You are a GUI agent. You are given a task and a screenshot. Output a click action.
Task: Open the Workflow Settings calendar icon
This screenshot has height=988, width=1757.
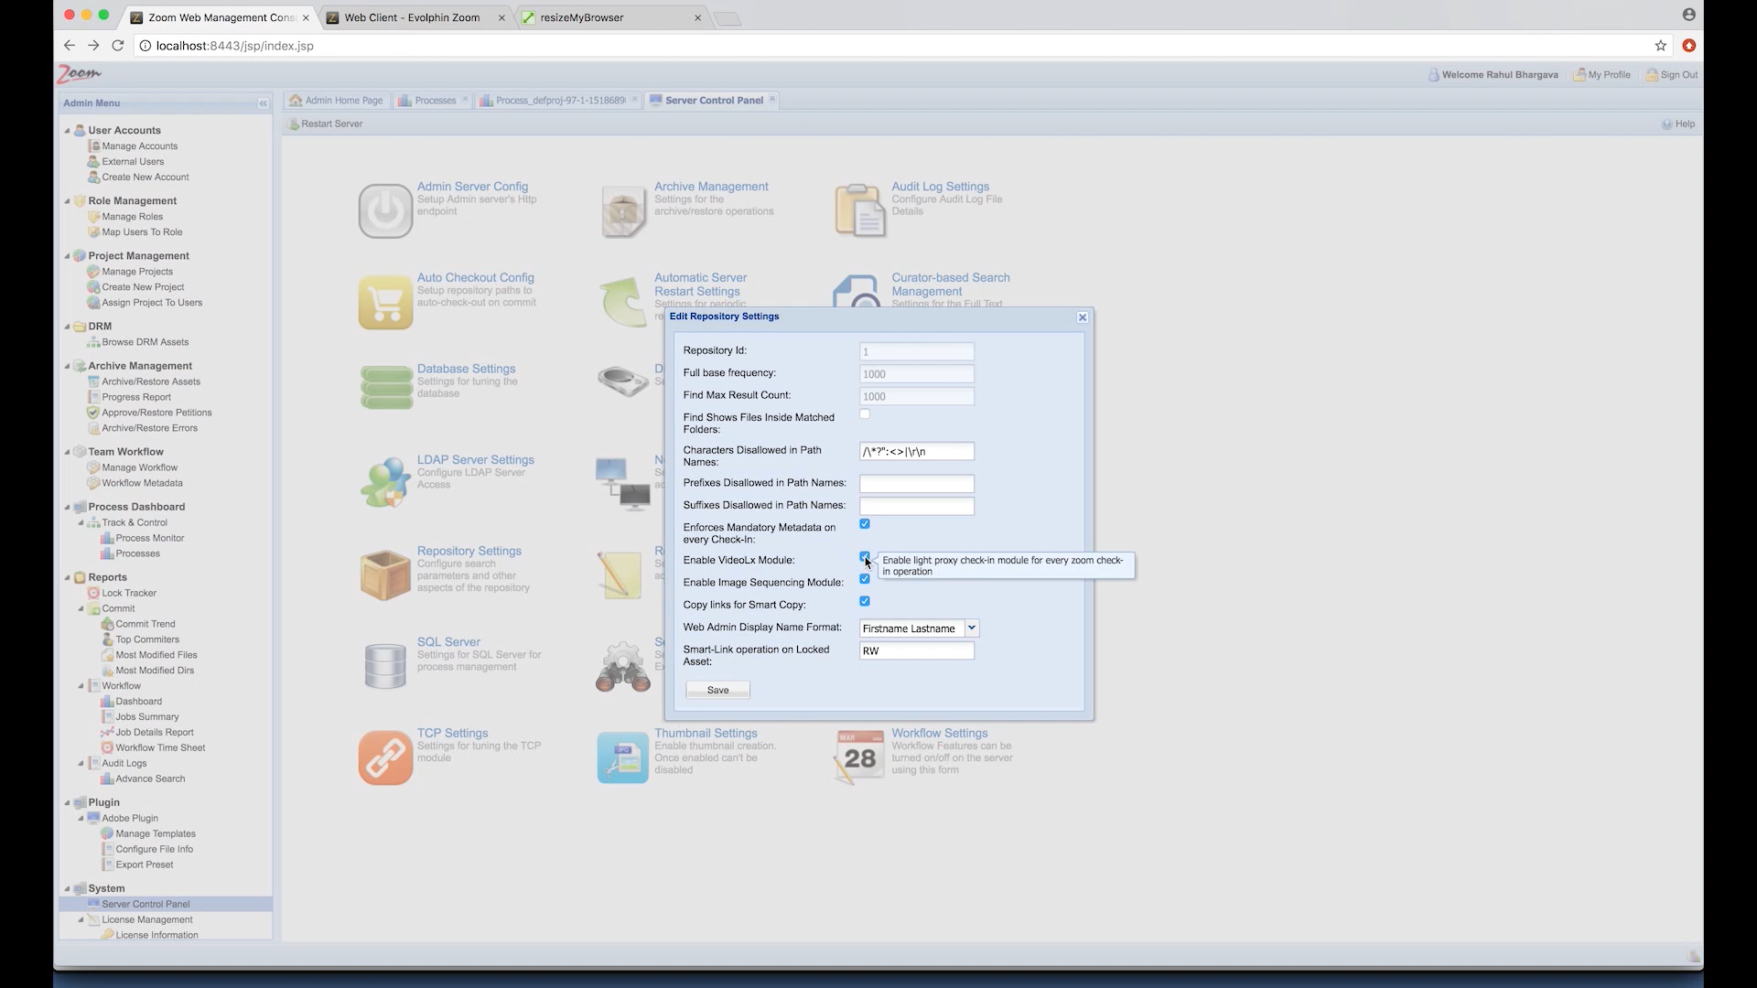point(859,757)
